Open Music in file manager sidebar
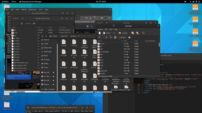The height and width of the screenshot is (113, 202). click(x=45, y=56)
